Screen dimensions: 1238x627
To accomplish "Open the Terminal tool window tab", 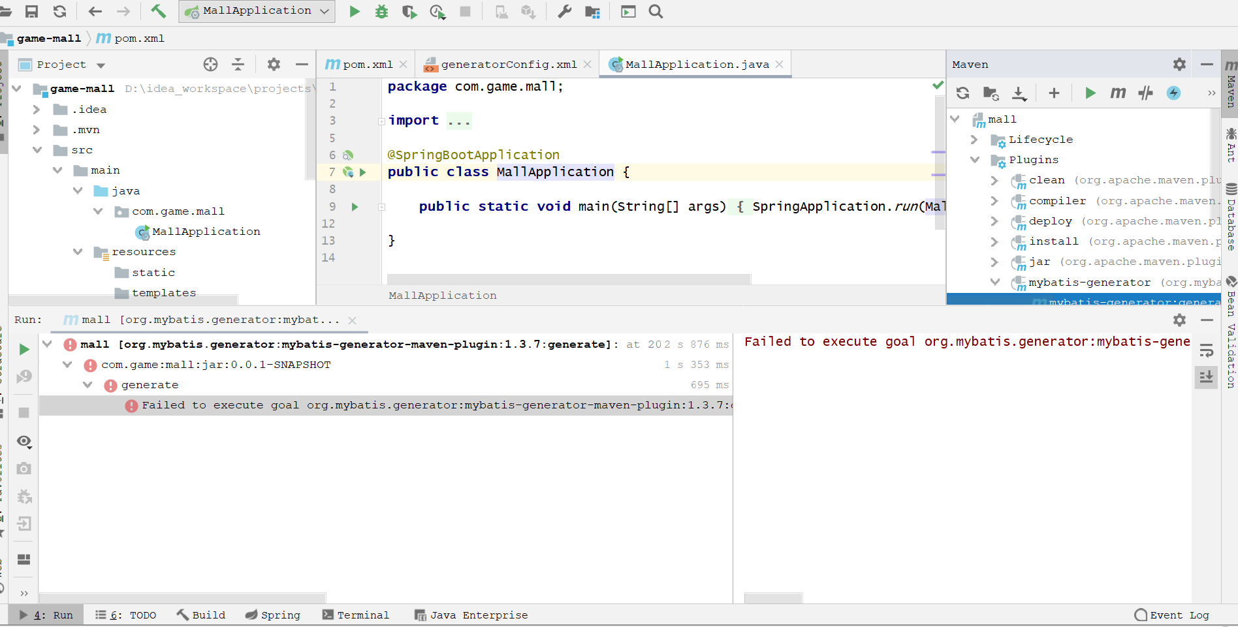I will [356, 615].
